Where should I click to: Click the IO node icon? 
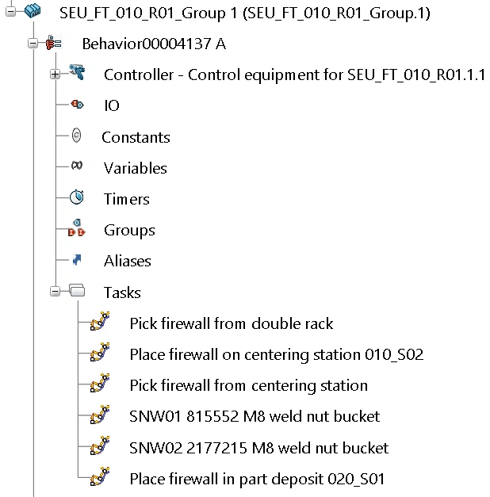pos(77,105)
